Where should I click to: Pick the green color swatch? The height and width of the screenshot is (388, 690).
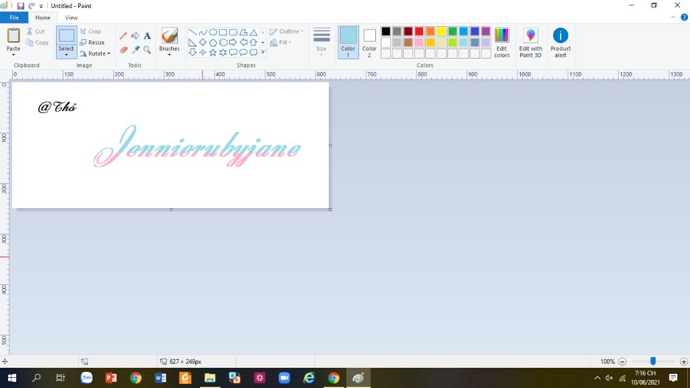[452, 31]
